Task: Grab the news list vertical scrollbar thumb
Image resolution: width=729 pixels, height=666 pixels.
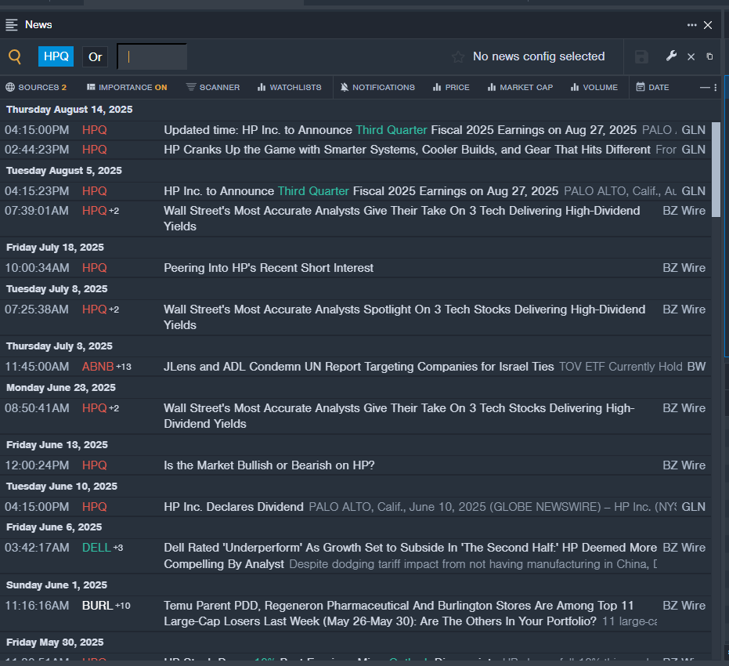Action: pos(716,170)
